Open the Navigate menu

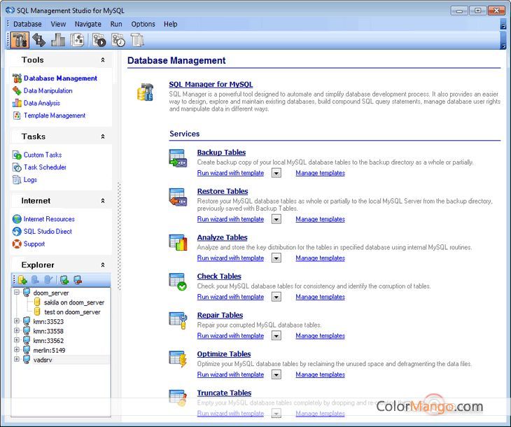[87, 24]
